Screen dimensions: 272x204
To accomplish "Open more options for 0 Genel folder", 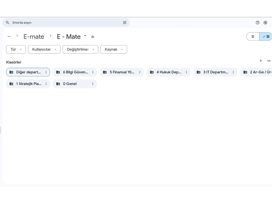I will pyautogui.click(x=93, y=84).
